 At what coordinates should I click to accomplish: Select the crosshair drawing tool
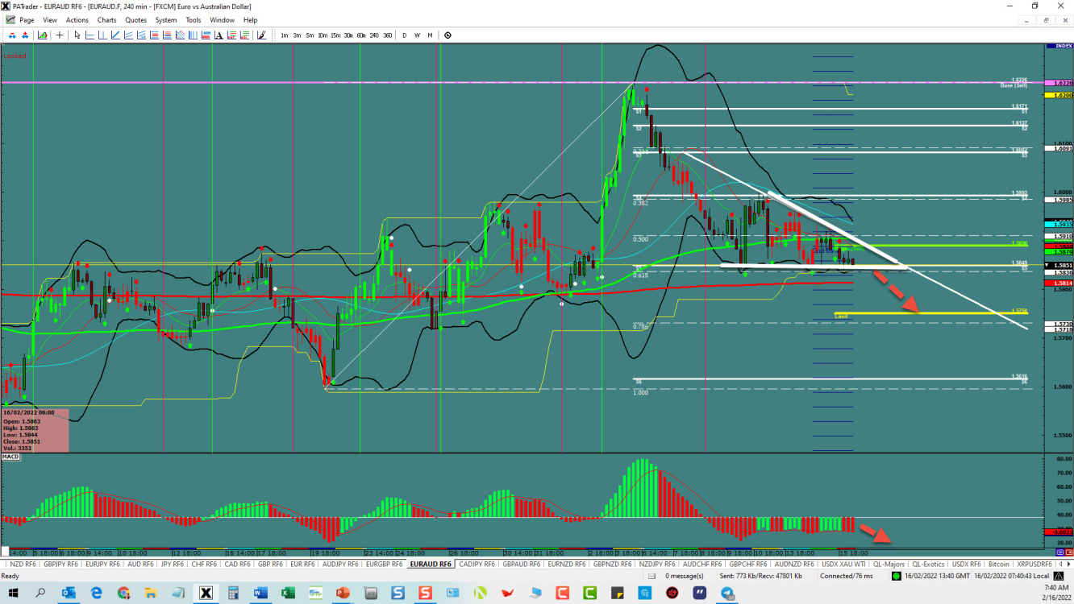tap(60, 35)
